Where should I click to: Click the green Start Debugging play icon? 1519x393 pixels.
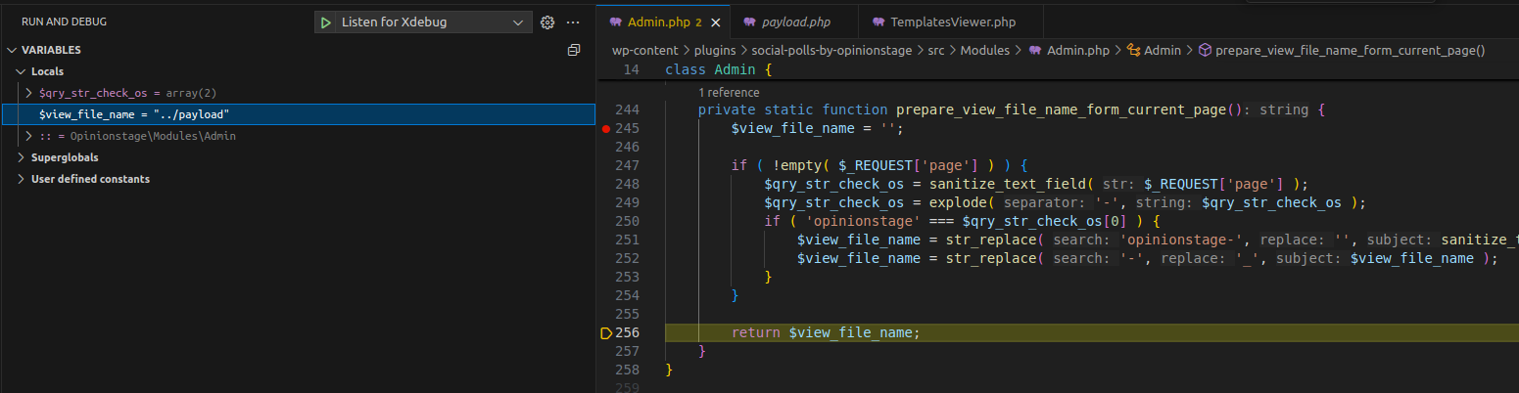click(325, 22)
